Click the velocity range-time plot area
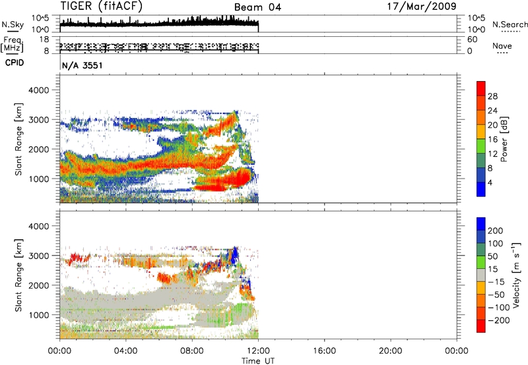Image resolution: width=528 pixels, height=365 pixels. tap(258, 275)
